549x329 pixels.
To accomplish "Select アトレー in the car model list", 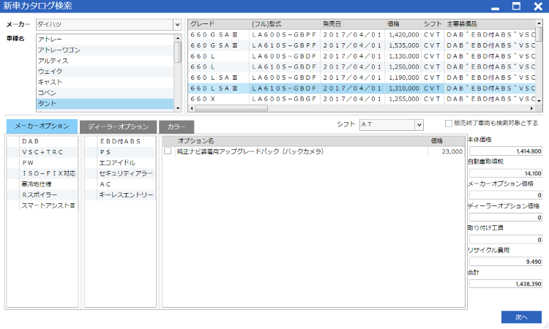I will (x=105, y=39).
